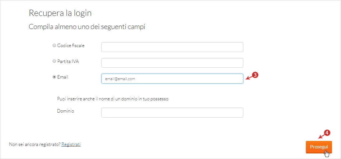
Task: Open the Registrati link
Action: (71, 144)
